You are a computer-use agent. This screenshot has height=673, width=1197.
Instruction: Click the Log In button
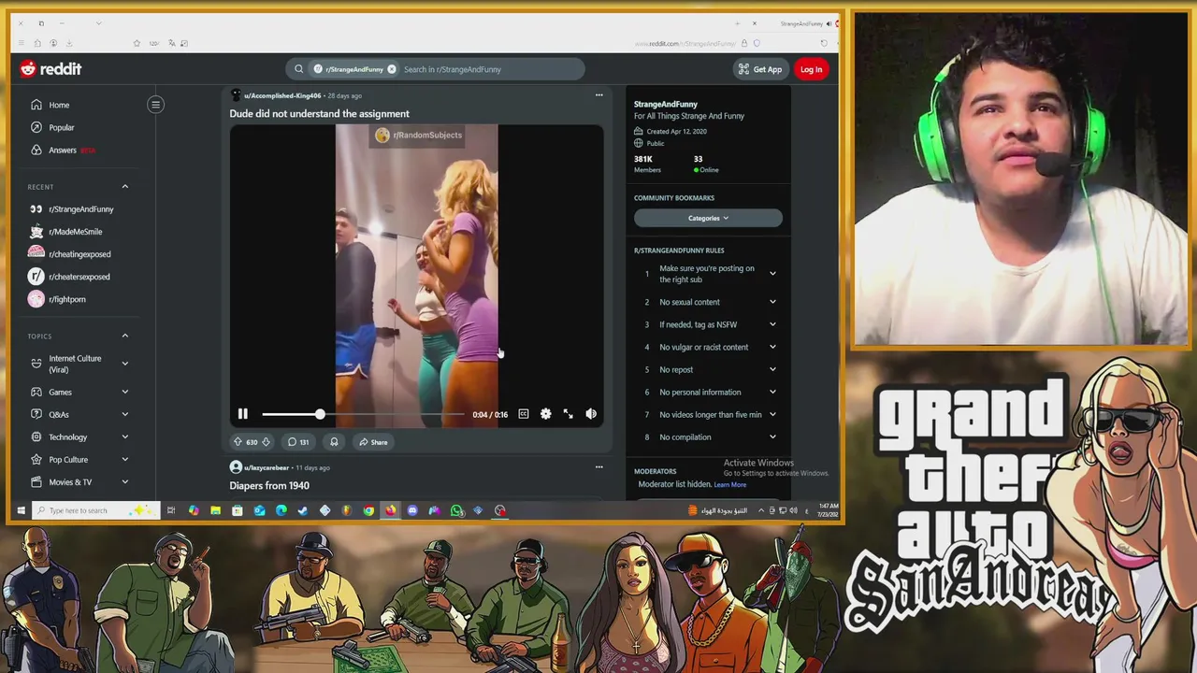click(x=811, y=69)
